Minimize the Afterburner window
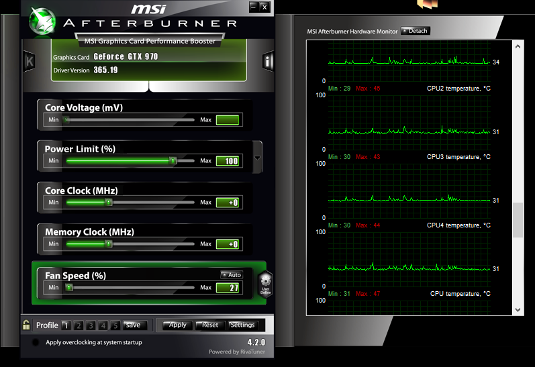Screen dimensions: 535x367 tap(254, 7)
